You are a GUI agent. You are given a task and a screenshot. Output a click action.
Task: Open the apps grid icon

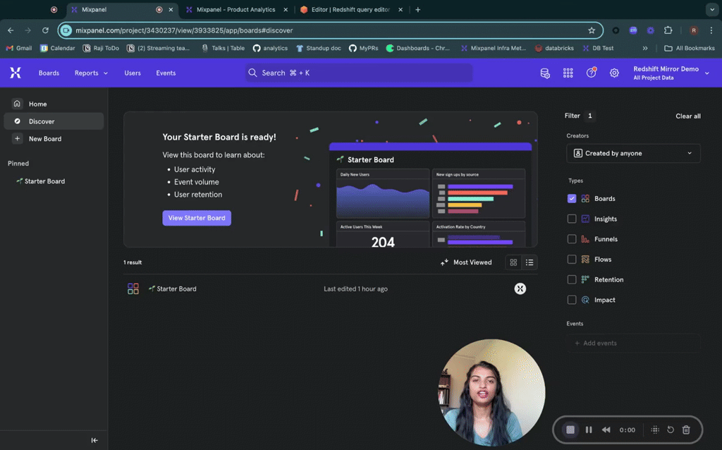point(568,73)
